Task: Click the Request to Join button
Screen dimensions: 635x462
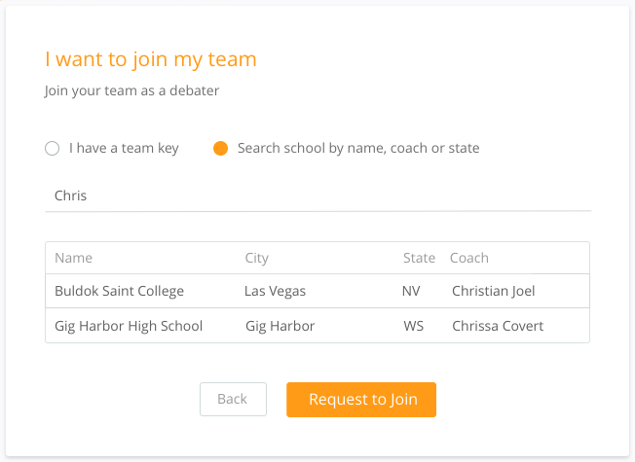Action: coord(361,400)
